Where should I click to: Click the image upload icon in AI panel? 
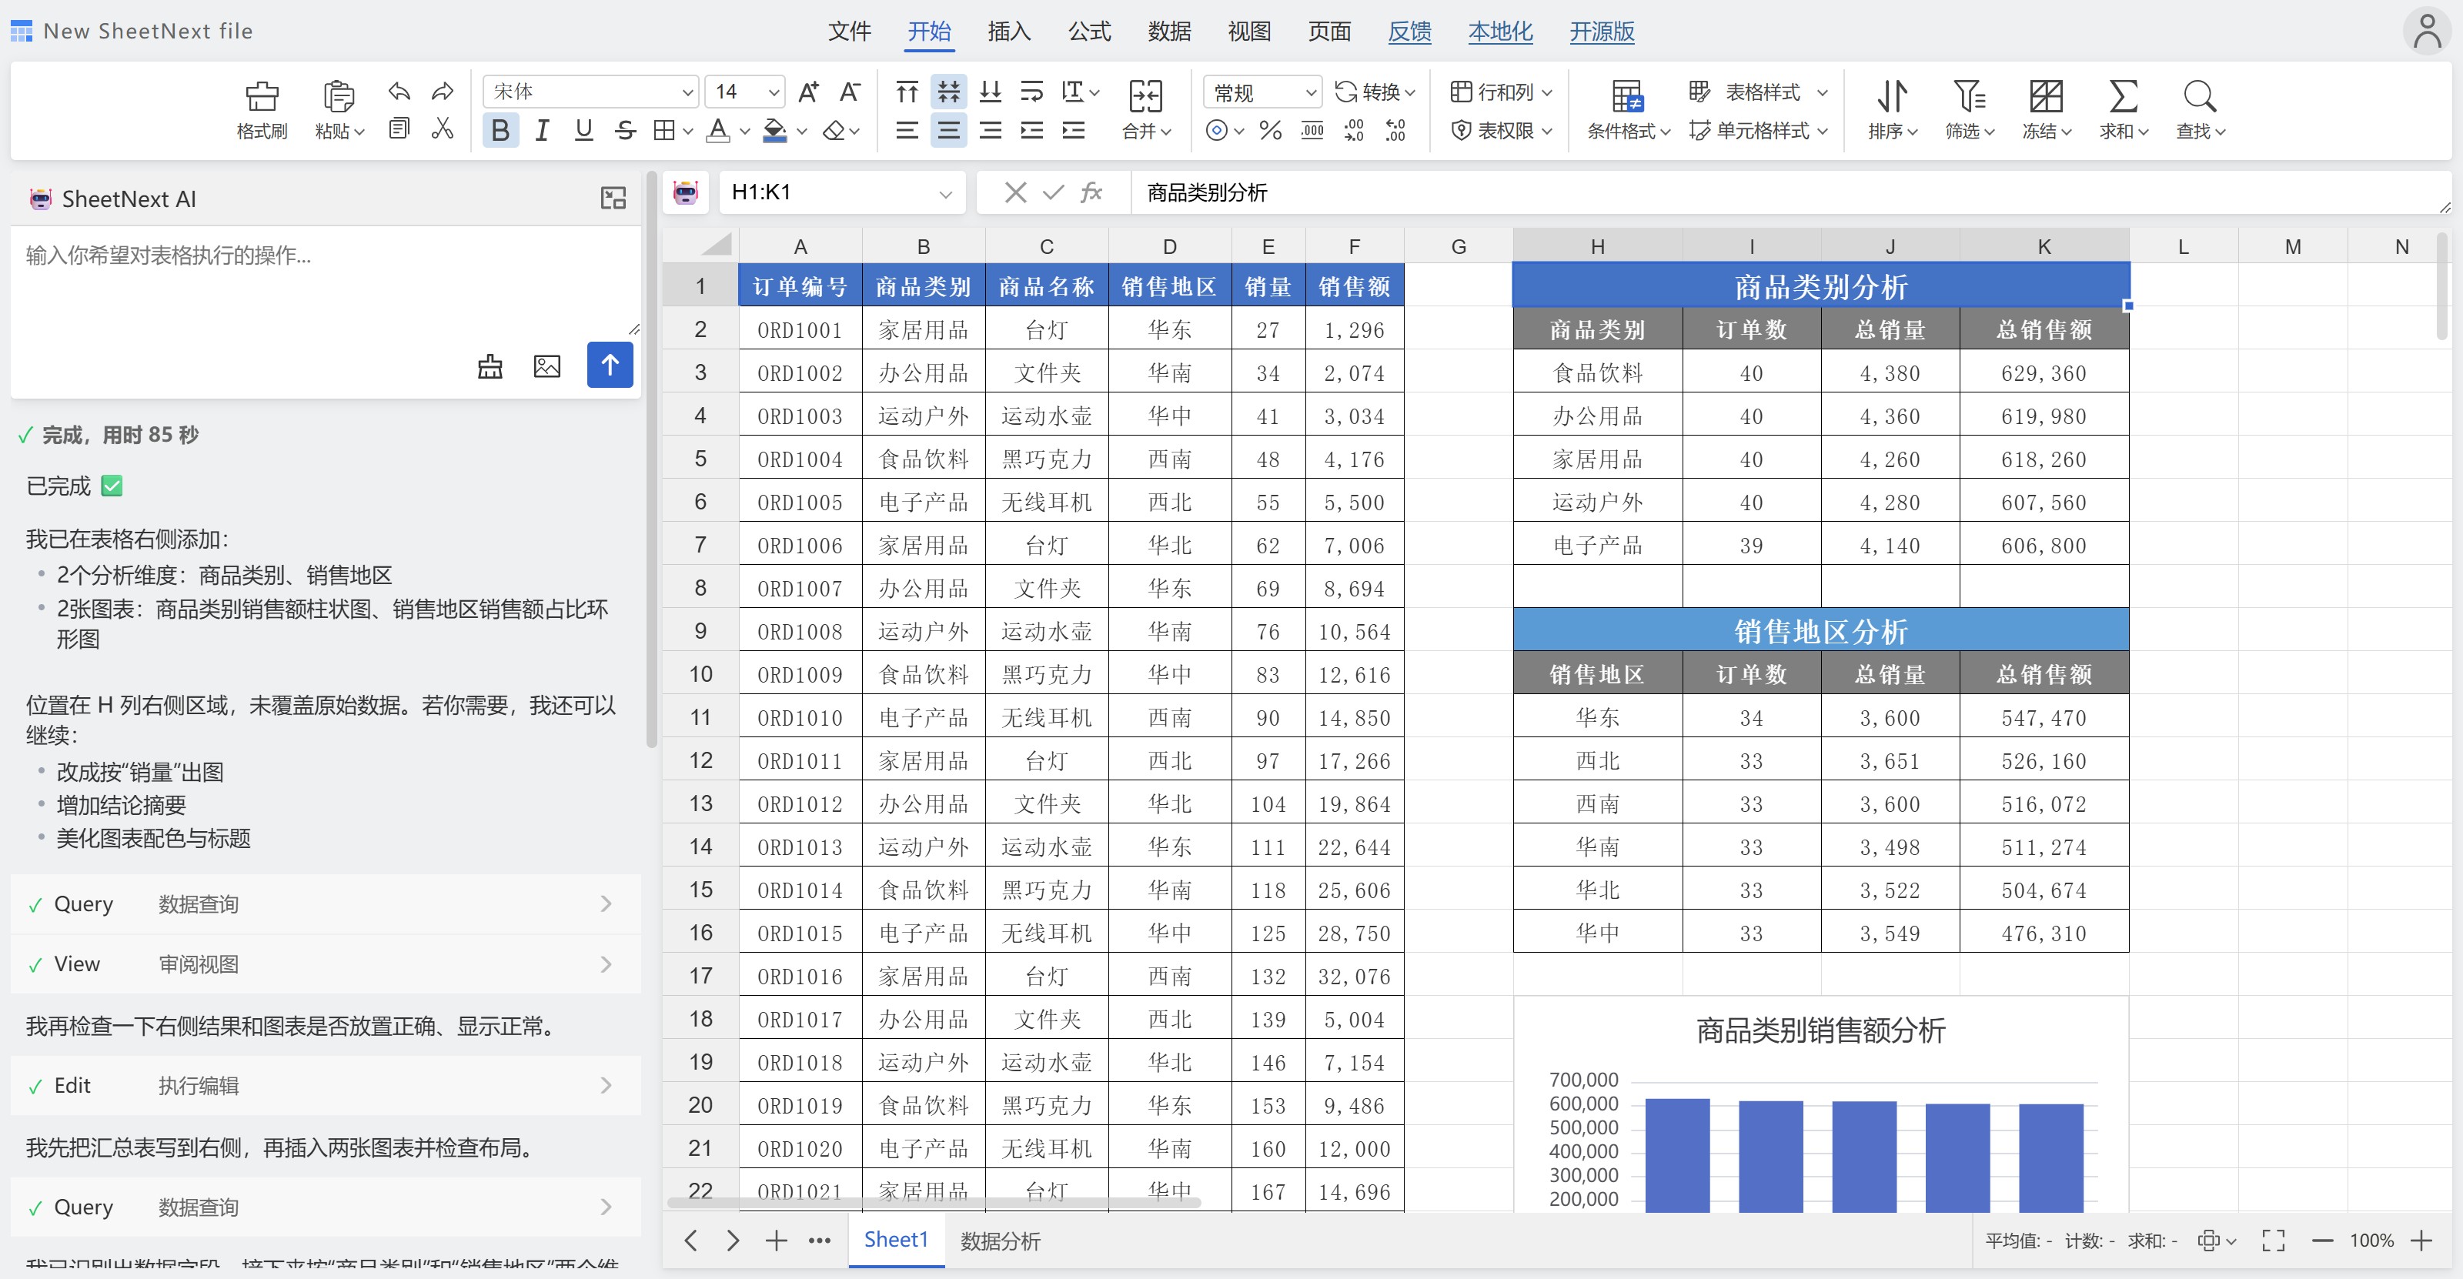coord(547,366)
